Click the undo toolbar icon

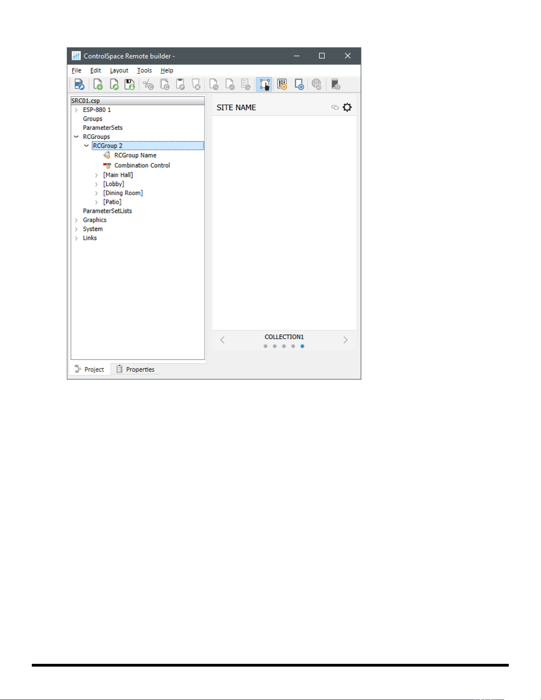(x=214, y=85)
